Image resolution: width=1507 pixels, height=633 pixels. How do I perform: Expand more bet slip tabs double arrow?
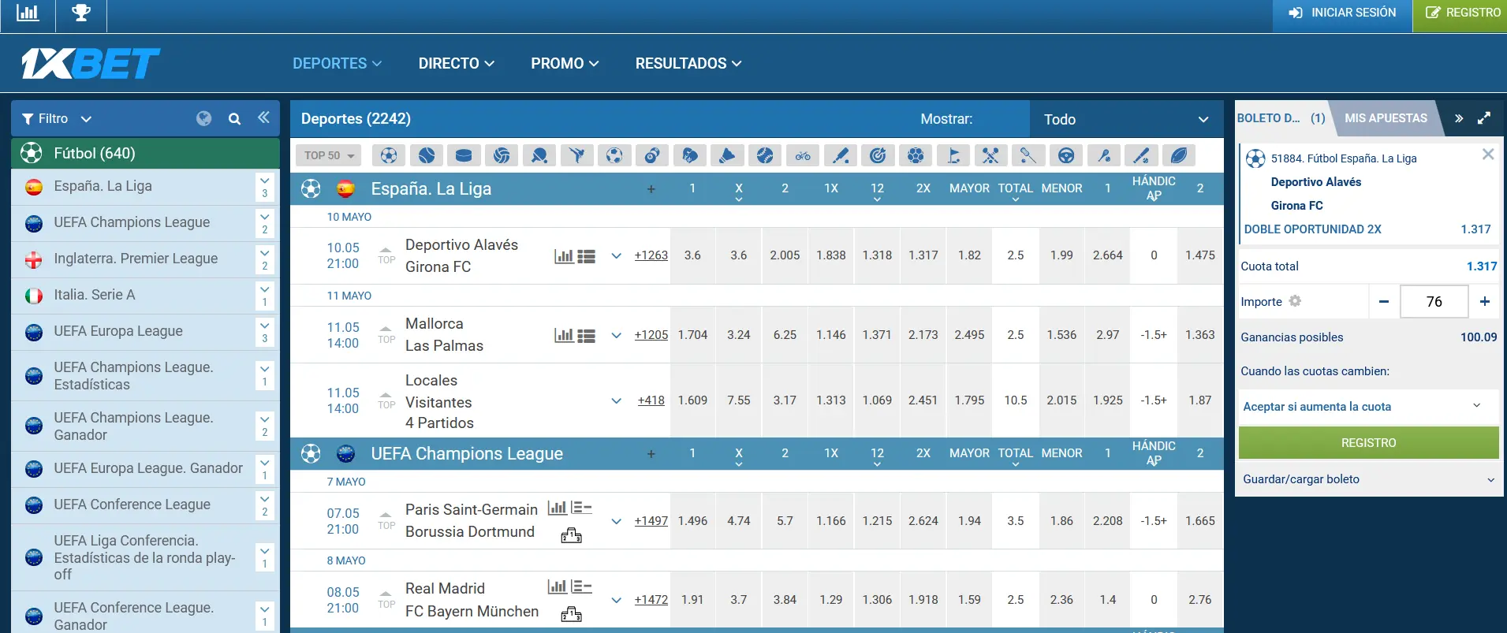1459,118
